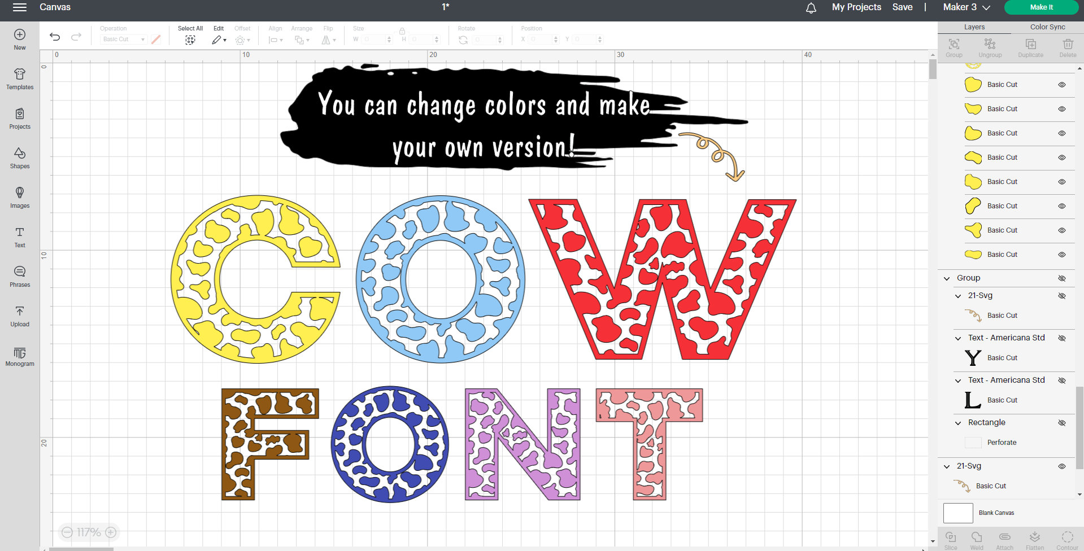This screenshot has height=551, width=1084.
Task: Click the Slice icon at bottom right
Action: point(950,537)
